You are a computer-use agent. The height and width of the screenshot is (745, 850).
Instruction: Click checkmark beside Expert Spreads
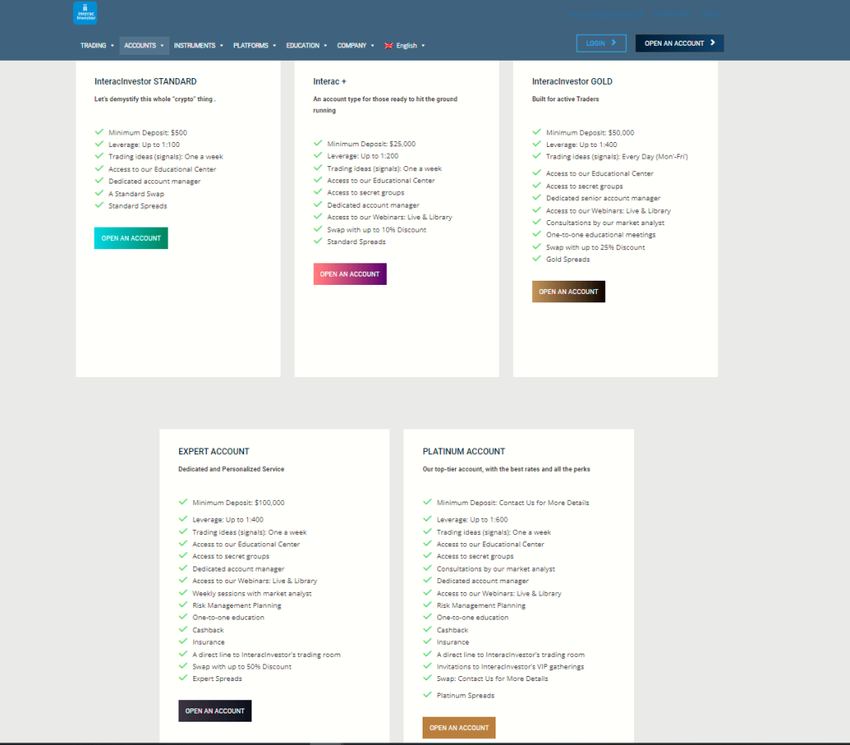pos(183,678)
